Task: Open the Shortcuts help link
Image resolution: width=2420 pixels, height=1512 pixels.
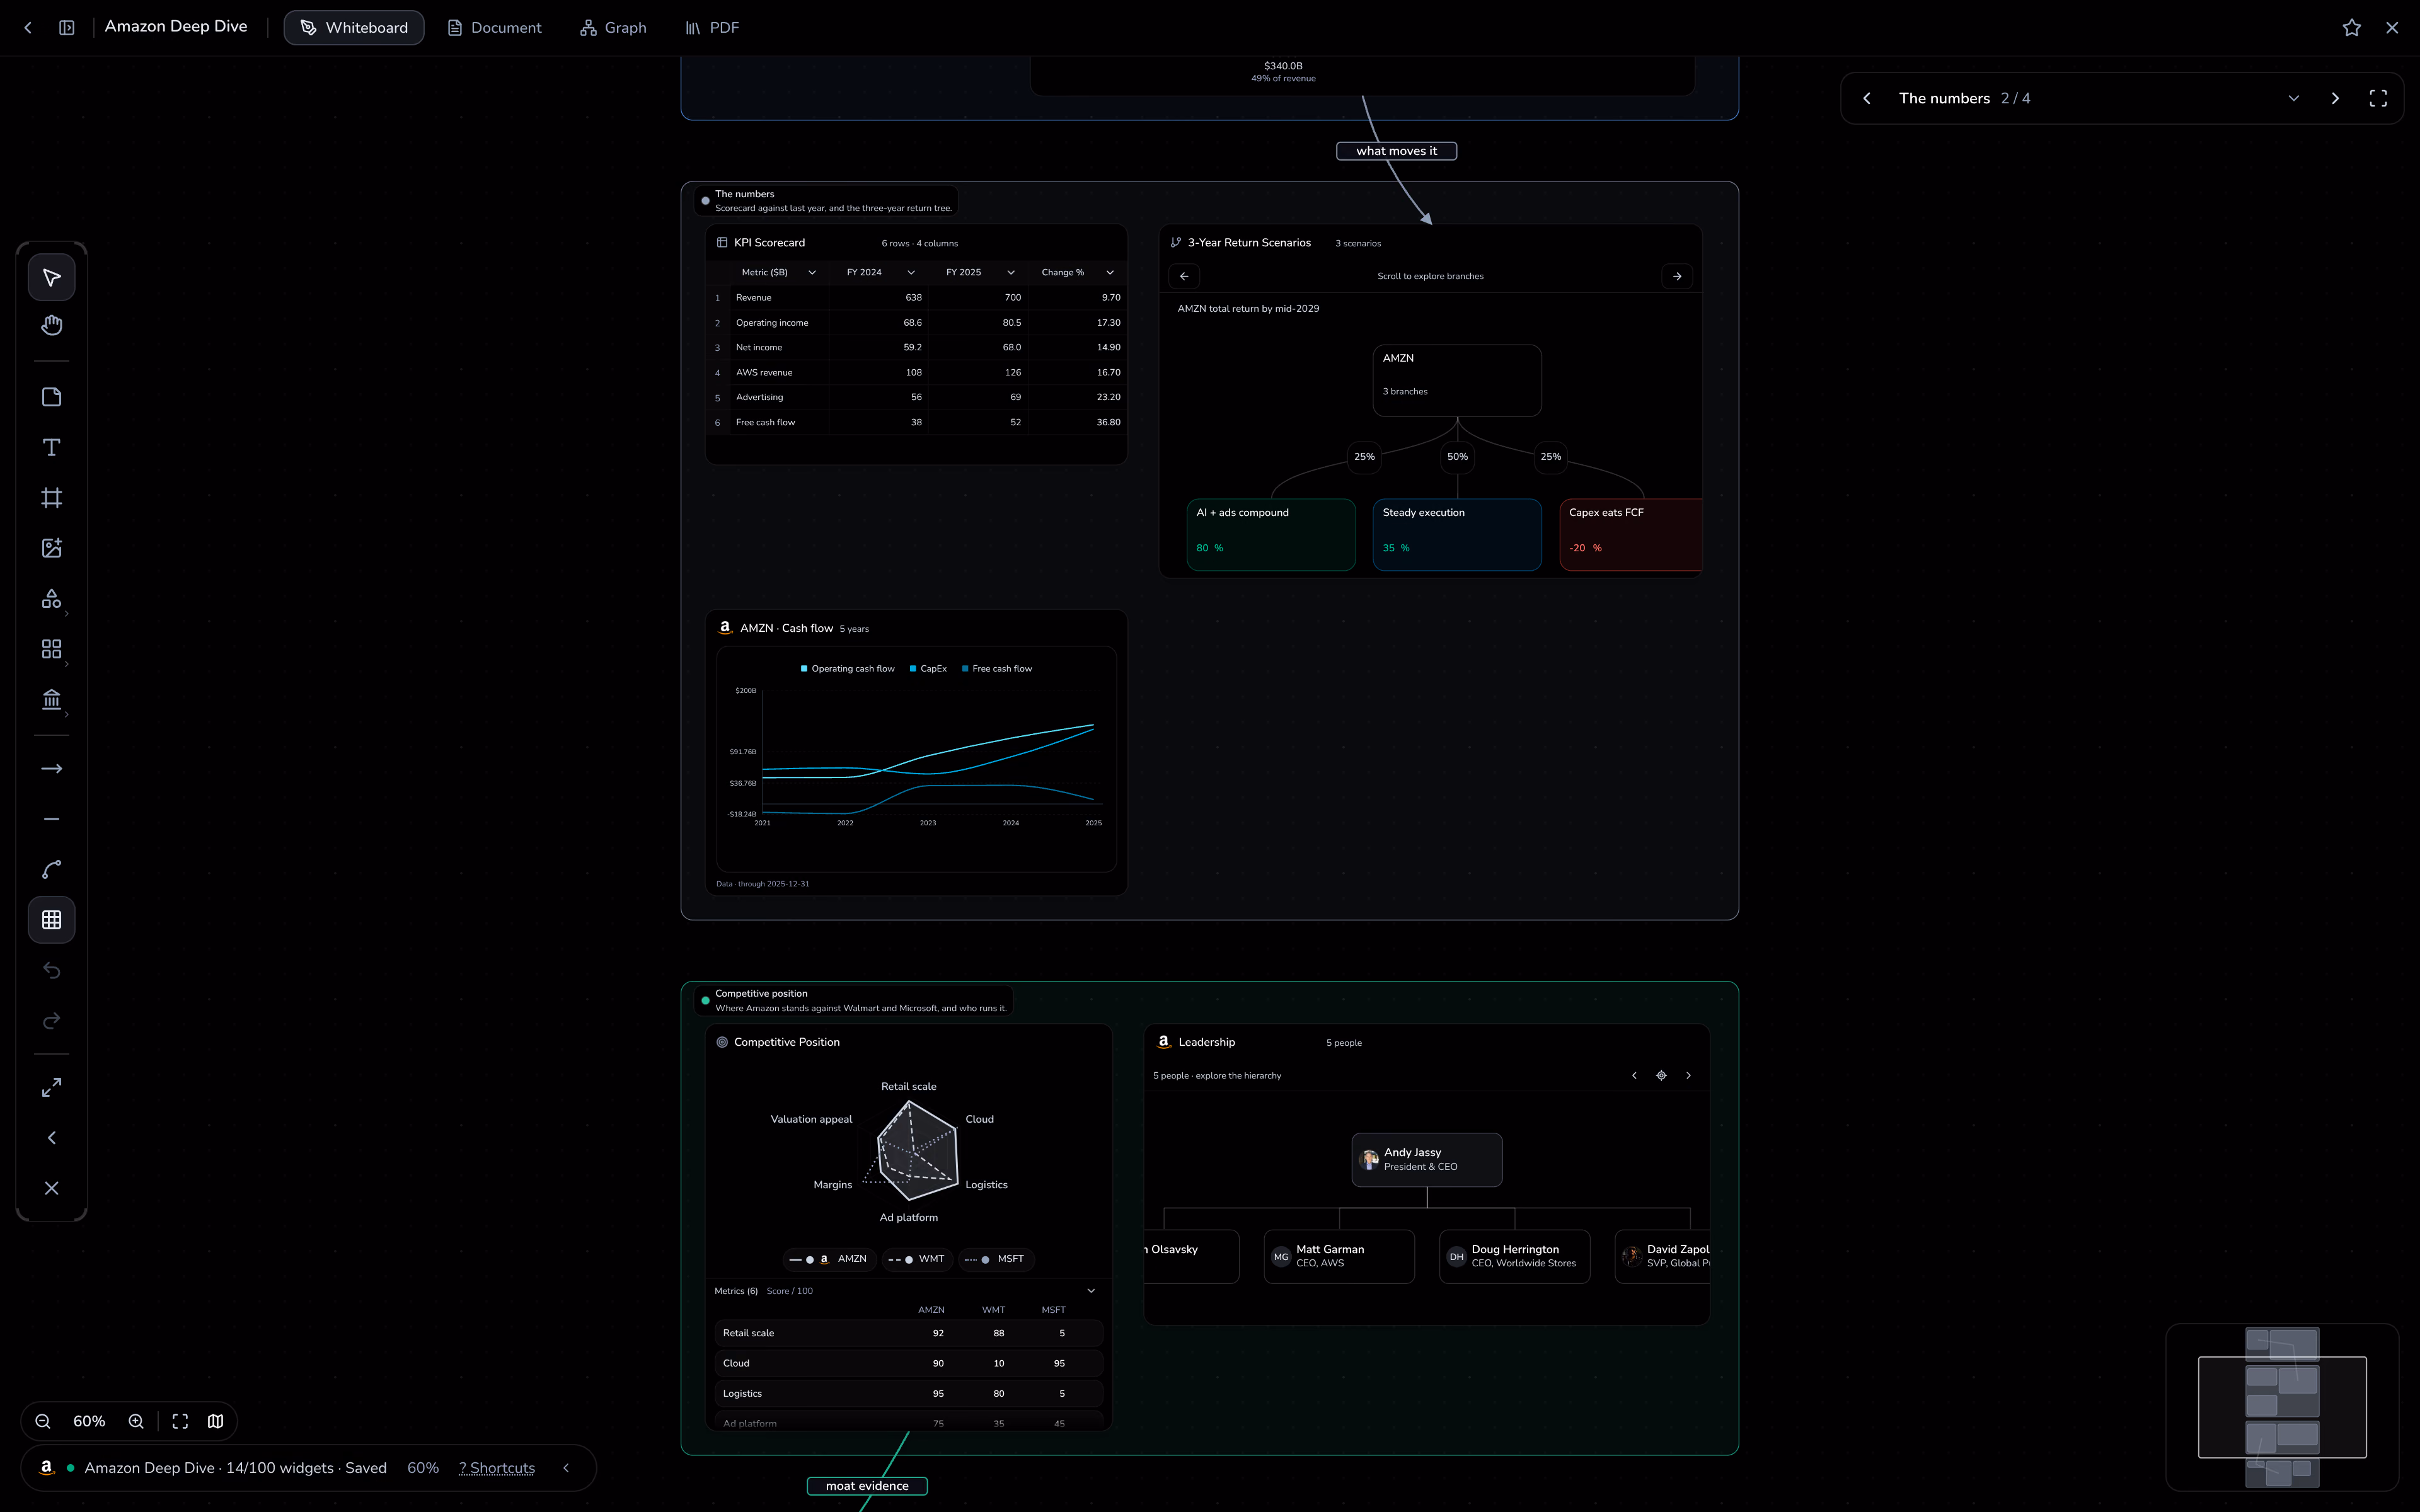Action: (497, 1468)
